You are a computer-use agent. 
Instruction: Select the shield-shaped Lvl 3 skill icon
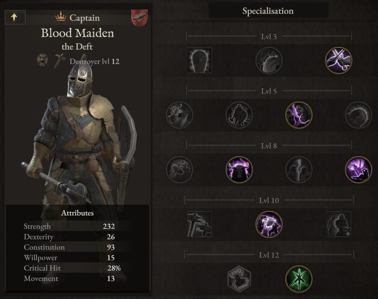point(199,60)
